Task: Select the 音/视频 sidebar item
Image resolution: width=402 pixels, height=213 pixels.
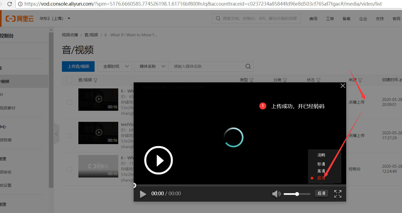Action: click(x=24, y=81)
